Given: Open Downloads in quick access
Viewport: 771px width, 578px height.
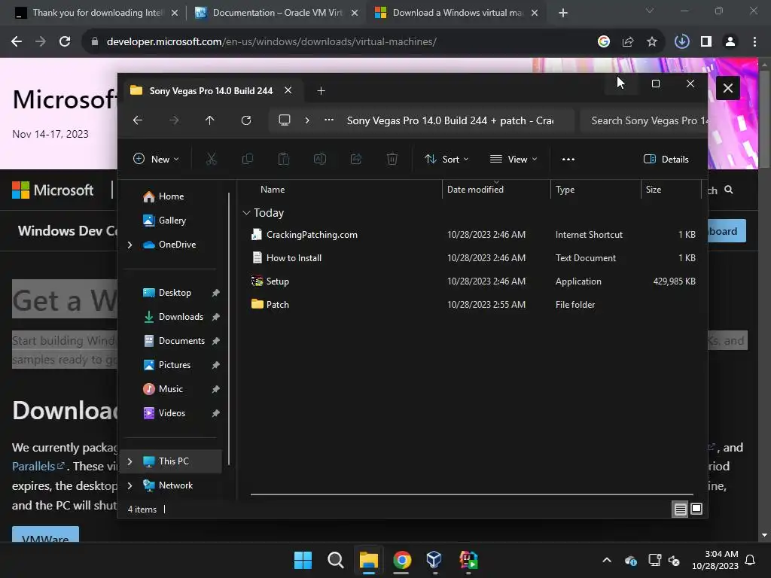Looking at the screenshot, I should click(181, 317).
